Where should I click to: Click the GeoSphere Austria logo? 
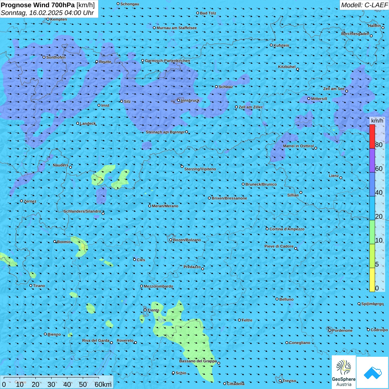coord(344,372)
